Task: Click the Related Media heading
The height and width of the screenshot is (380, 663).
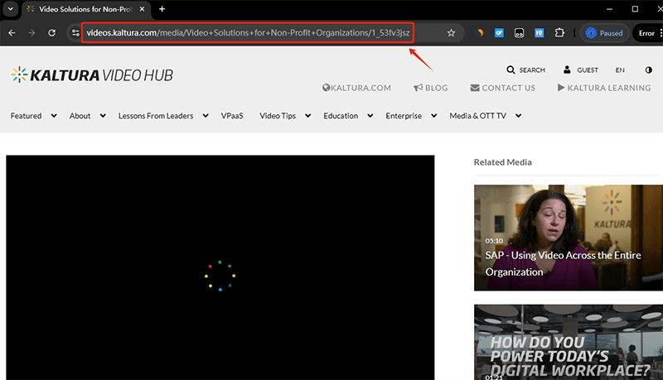Action: [x=503, y=162]
